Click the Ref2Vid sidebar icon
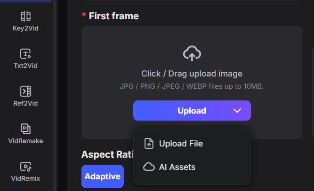The height and width of the screenshot is (191, 314). click(x=25, y=91)
